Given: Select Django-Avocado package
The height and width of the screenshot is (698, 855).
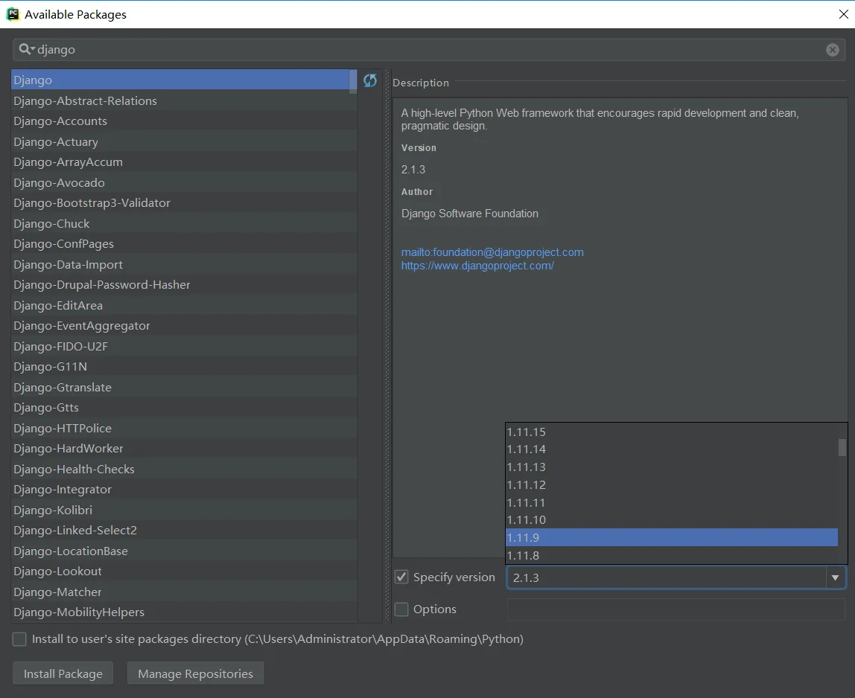Looking at the screenshot, I should pyautogui.click(x=184, y=182).
